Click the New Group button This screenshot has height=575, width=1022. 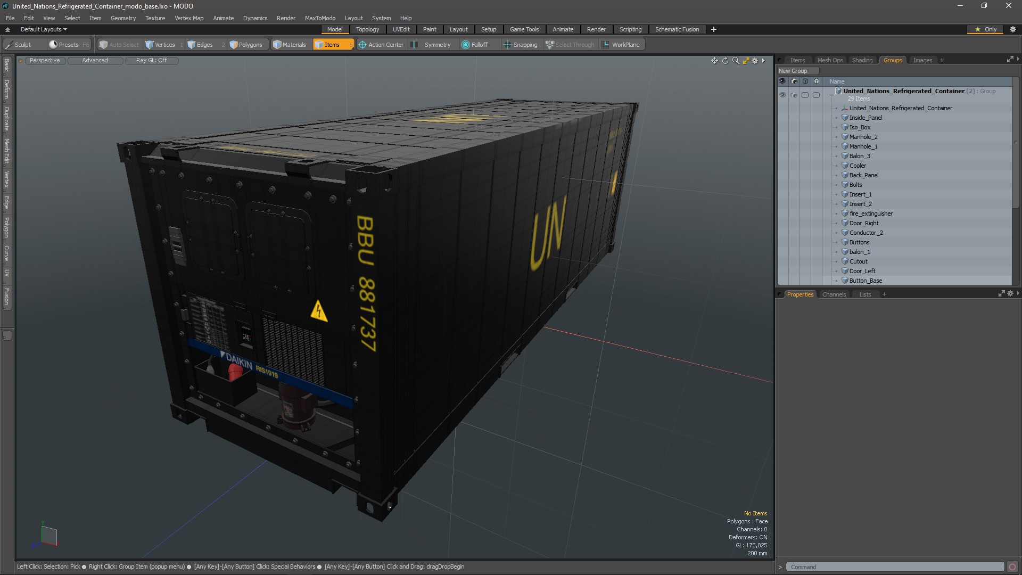click(797, 71)
